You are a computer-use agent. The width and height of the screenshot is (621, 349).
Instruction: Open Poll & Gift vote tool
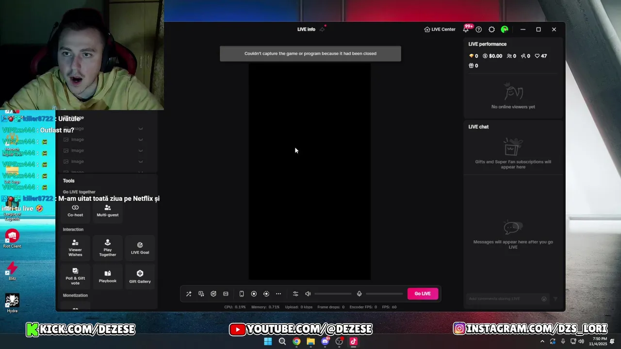(x=75, y=277)
